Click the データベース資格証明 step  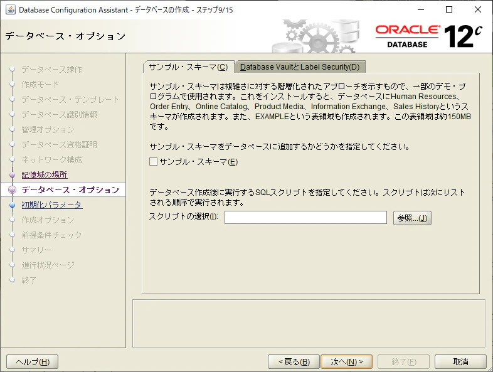click(59, 145)
